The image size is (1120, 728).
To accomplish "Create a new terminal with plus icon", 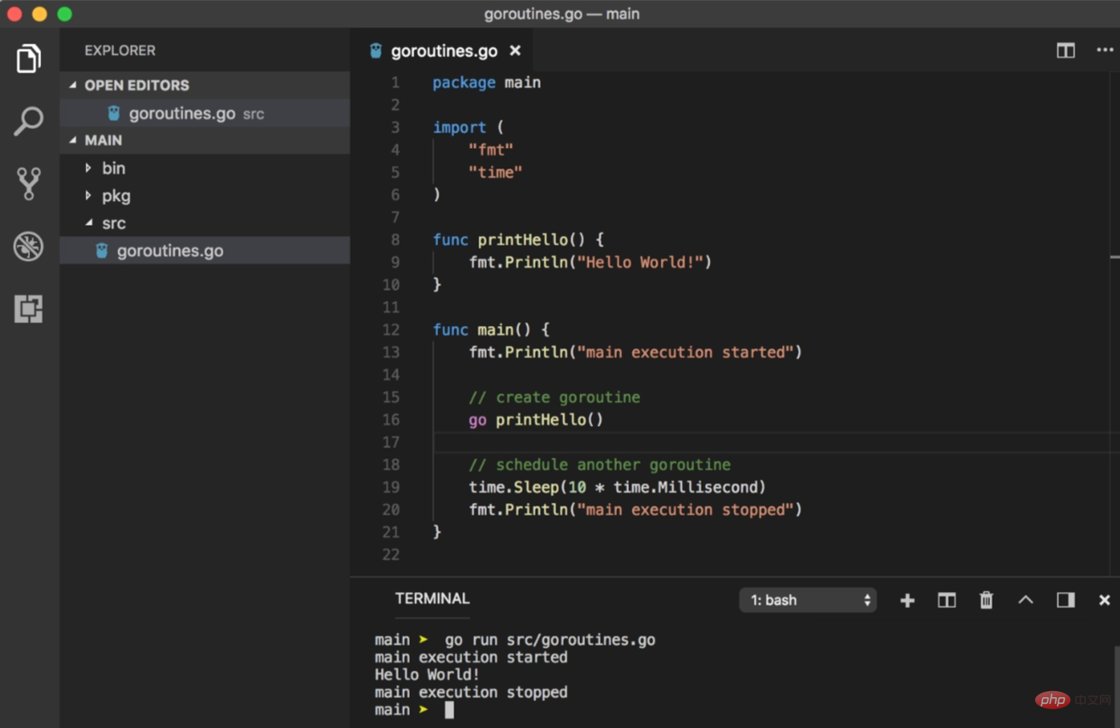I will pyautogui.click(x=907, y=601).
